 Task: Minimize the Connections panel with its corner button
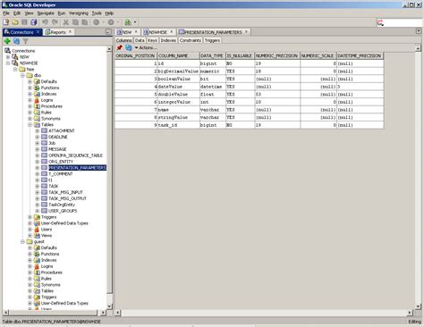108,32
